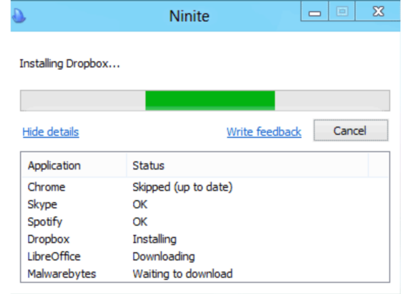Click the OK status beside Skype
Viewport: 411px width, 294px height.
(140, 205)
